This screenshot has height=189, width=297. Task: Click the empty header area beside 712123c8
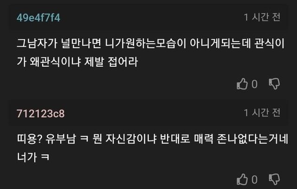coord(155,113)
